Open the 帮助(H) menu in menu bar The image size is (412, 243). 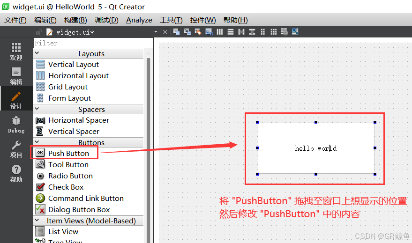click(x=235, y=20)
